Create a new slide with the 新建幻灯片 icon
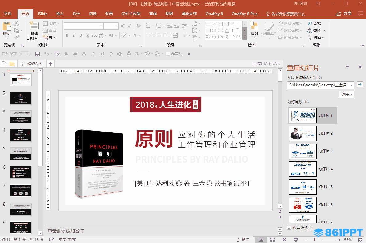 34,26
